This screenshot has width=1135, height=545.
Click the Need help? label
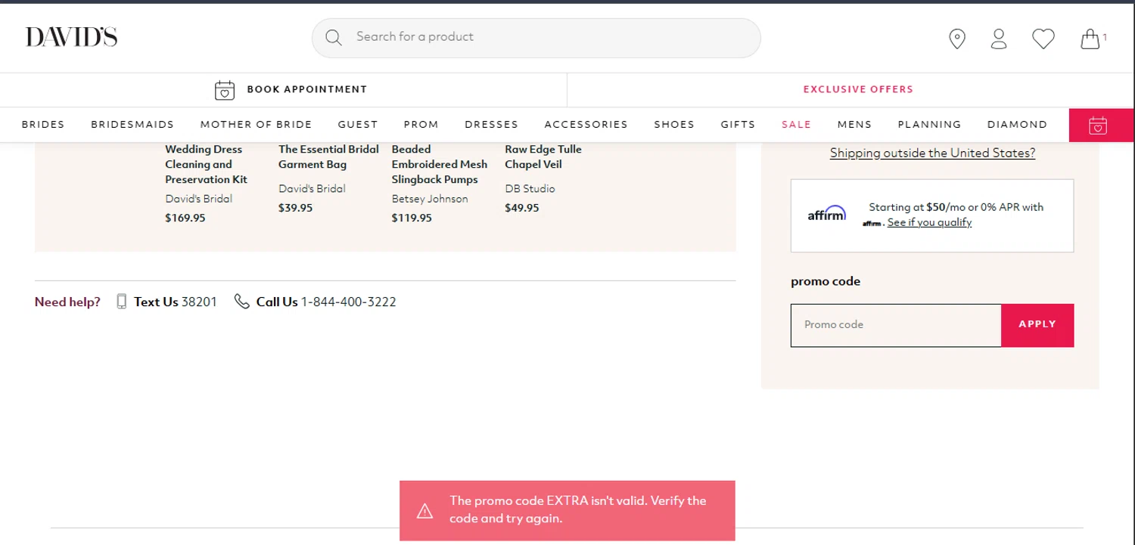[x=67, y=302]
